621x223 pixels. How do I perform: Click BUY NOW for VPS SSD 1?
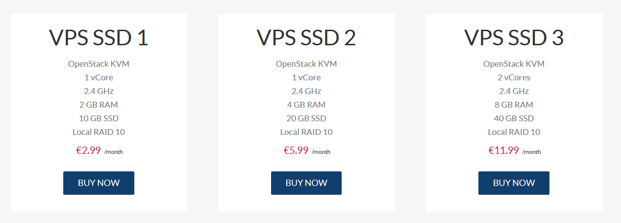99,183
